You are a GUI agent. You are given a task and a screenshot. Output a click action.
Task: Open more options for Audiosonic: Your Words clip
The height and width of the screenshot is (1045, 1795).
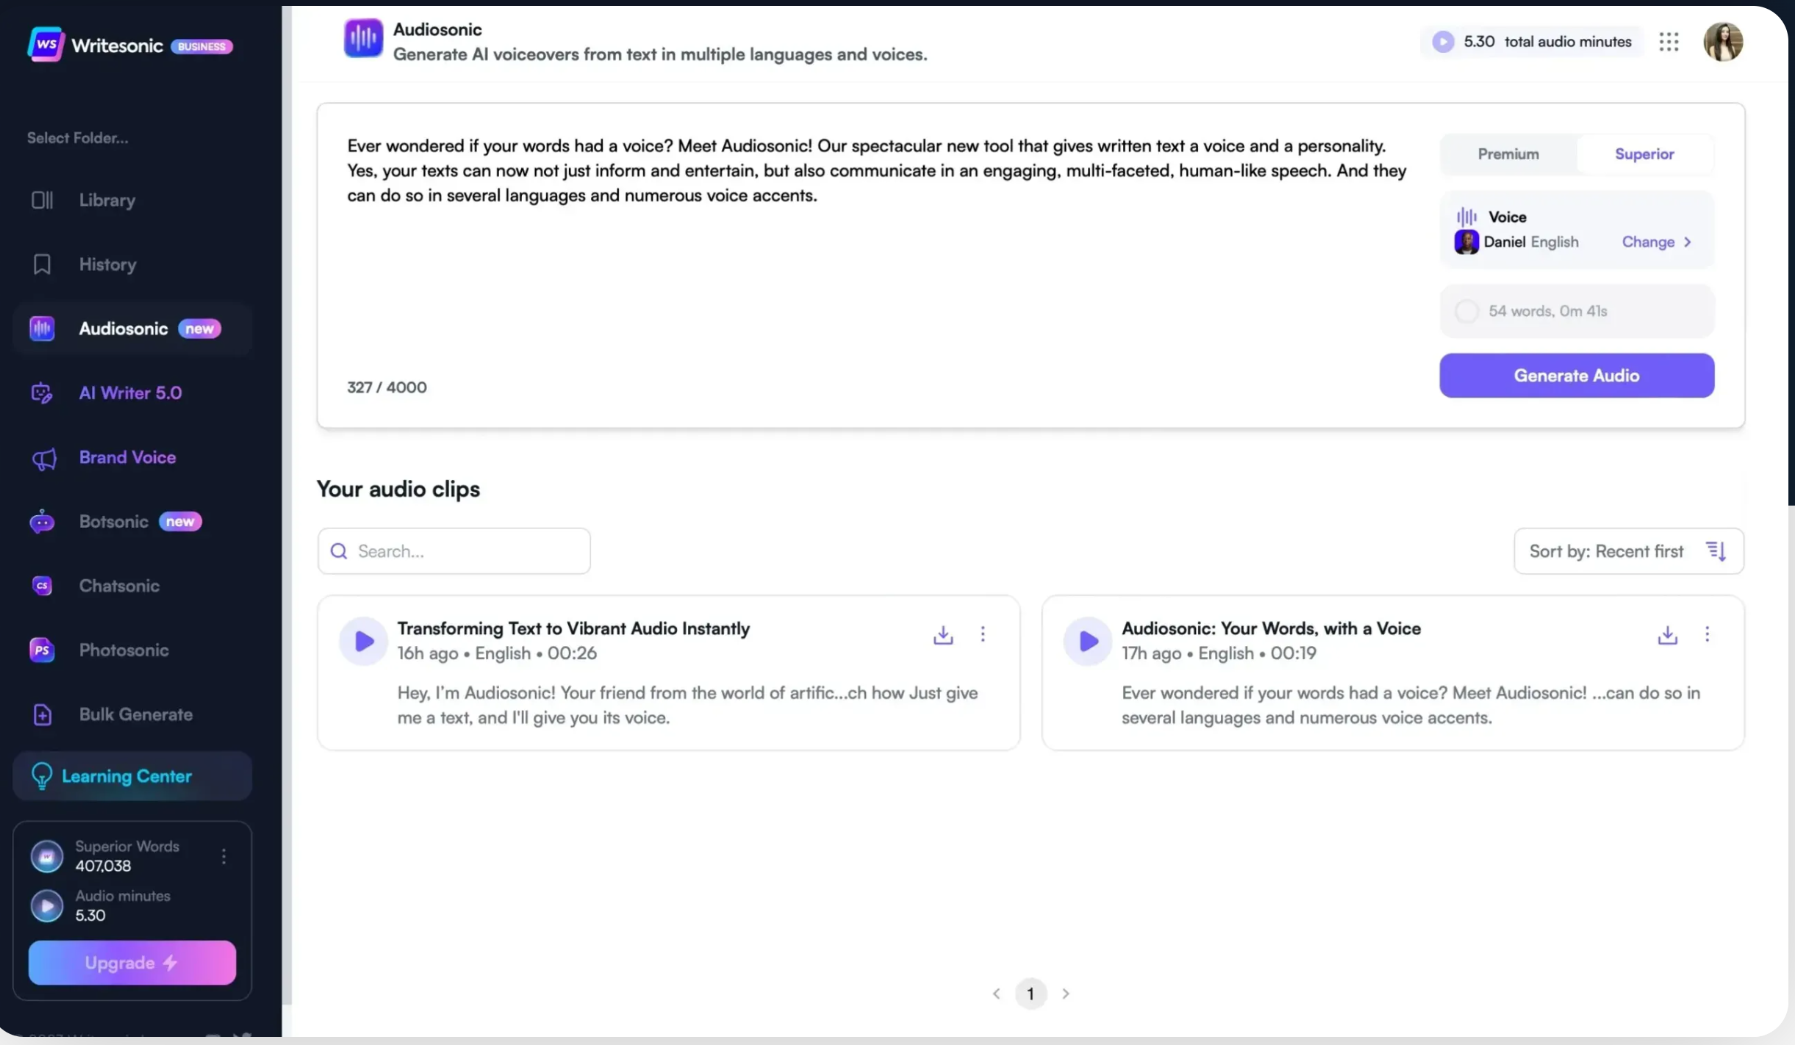(1707, 634)
